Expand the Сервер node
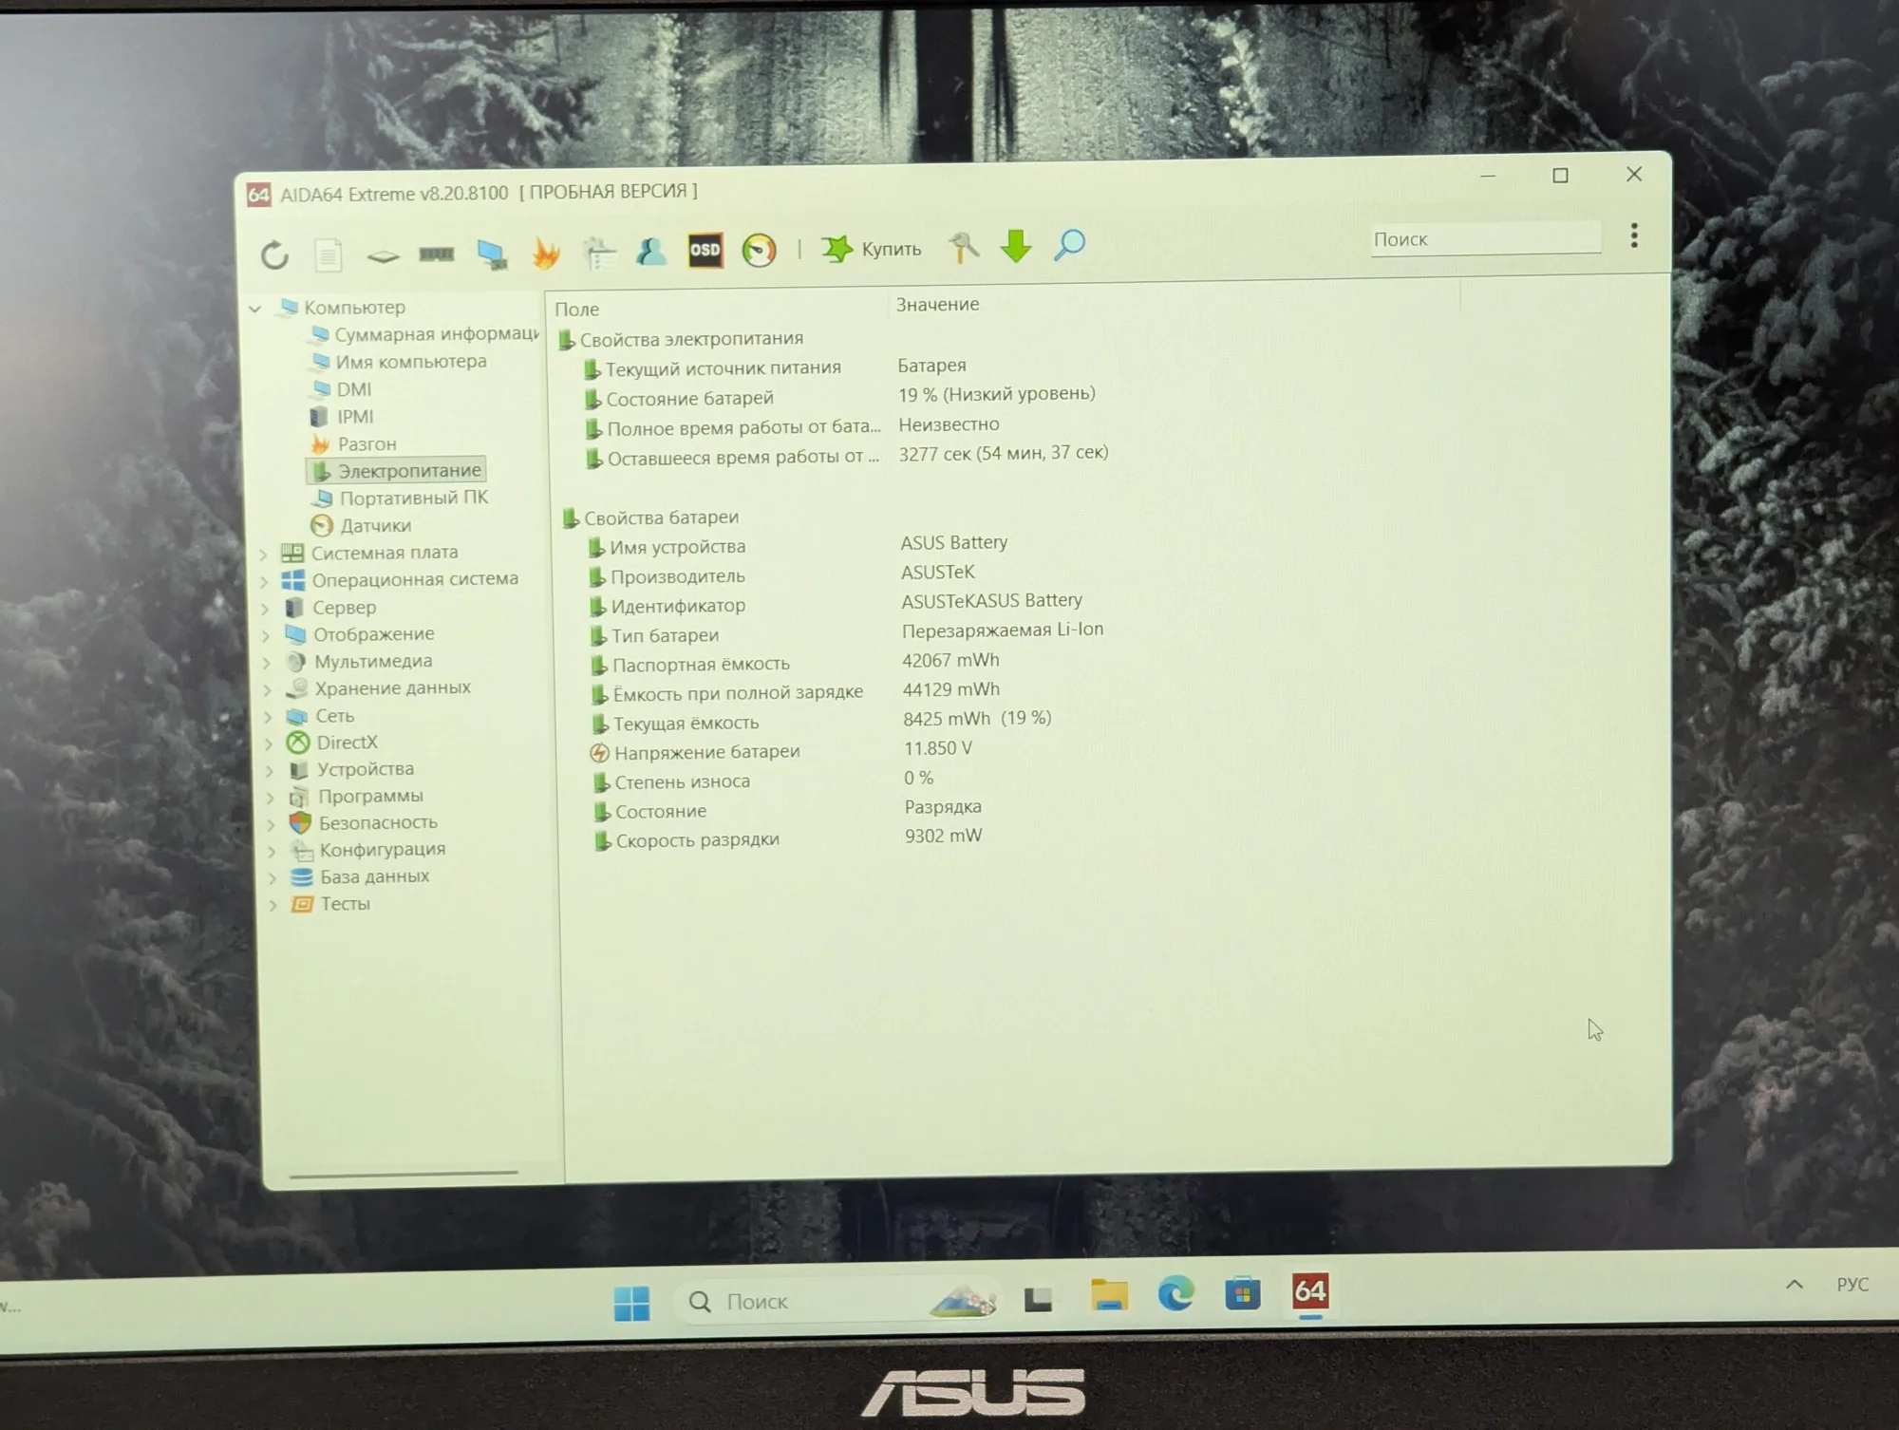Viewport: 1899px width, 1430px height. pyautogui.click(x=266, y=609)
